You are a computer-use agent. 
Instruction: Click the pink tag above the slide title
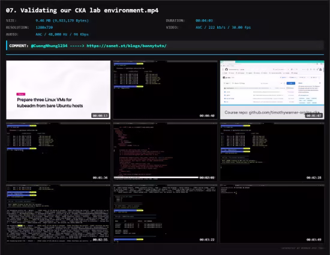point(21,94)
